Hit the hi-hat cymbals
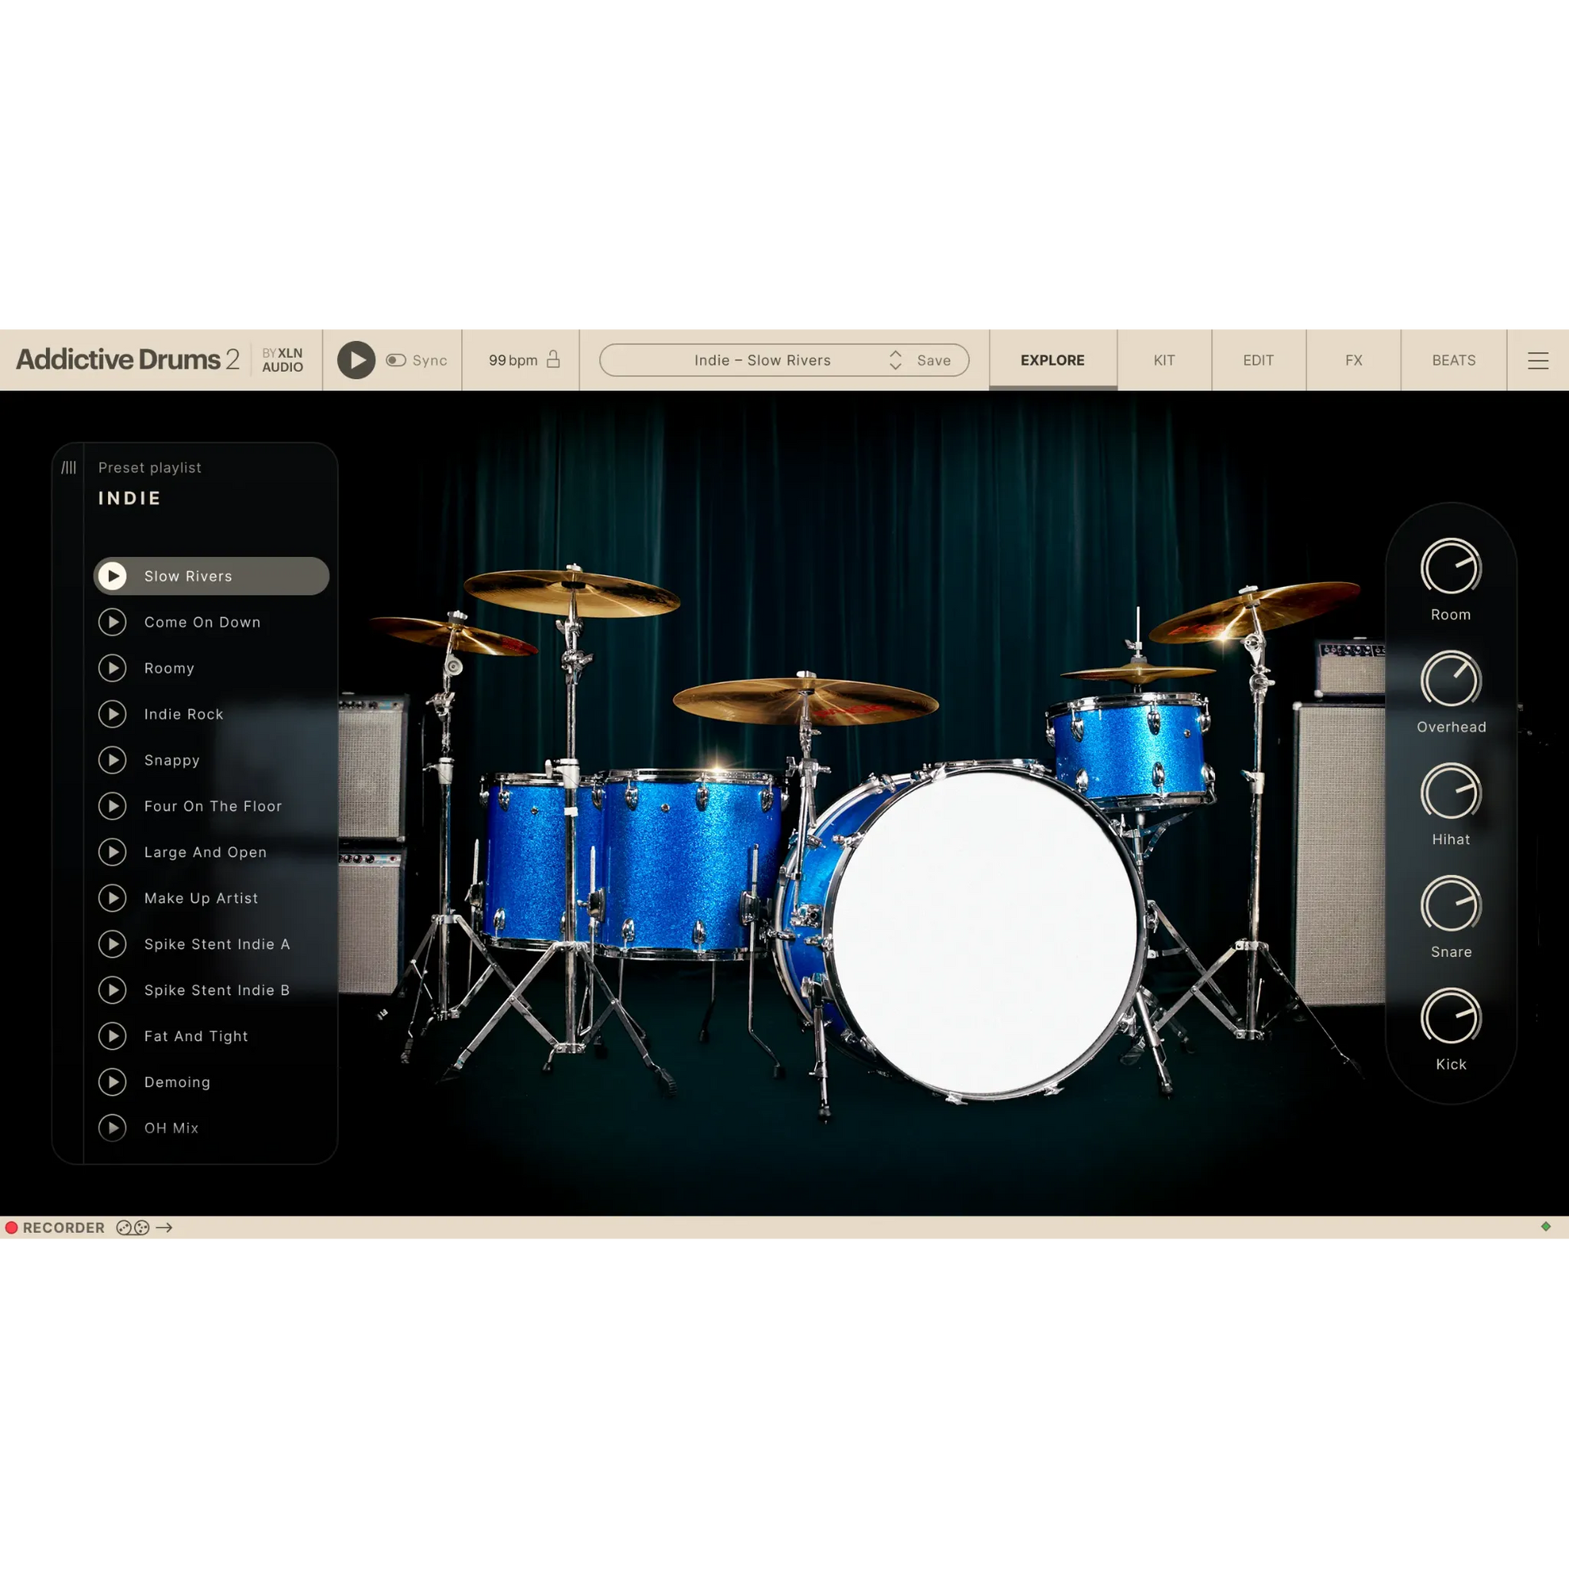Viewport: 1569px width, 1569px height. 1137,672
